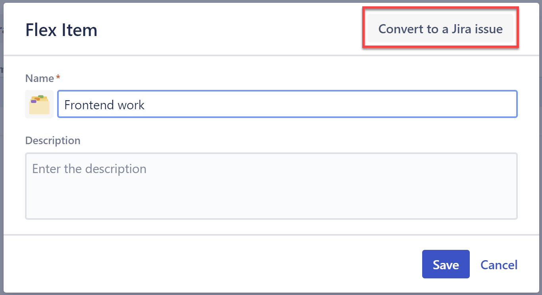Click the required asterisk next to Name
The height and width of the screenshot is (295, 542).
(58, 77)
